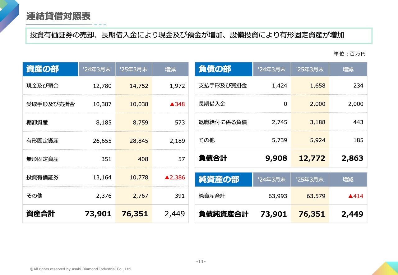The height and width of the screenshot is (275, 398).
Task: Click the 負債の部 table header
Action: pos(224,69)
